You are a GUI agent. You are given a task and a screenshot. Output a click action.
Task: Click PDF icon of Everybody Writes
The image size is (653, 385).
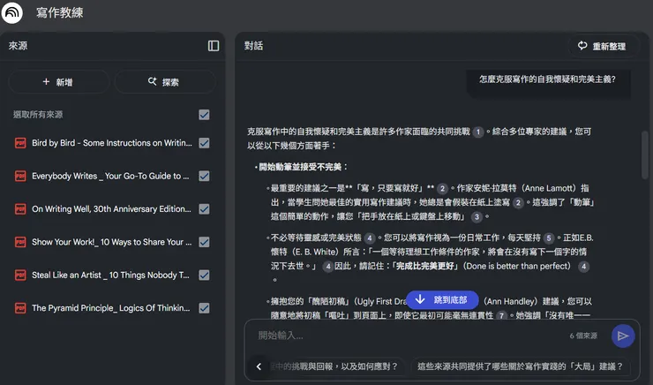pos(20,176)
